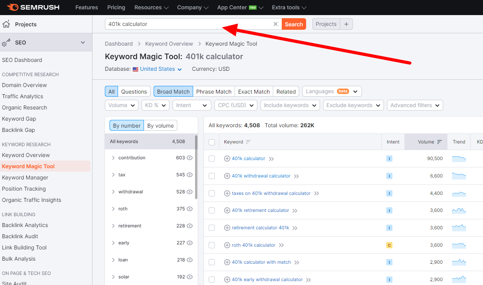Select the Questions tab
The height and width of the screenshot is (285, 483).
point(134,92)
